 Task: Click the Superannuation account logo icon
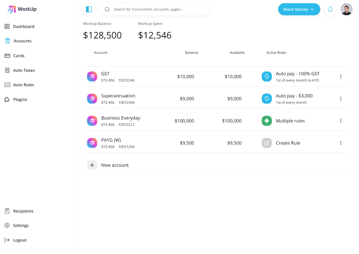coord(92,99)
